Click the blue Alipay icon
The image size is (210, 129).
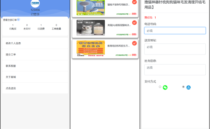point(188,87)
